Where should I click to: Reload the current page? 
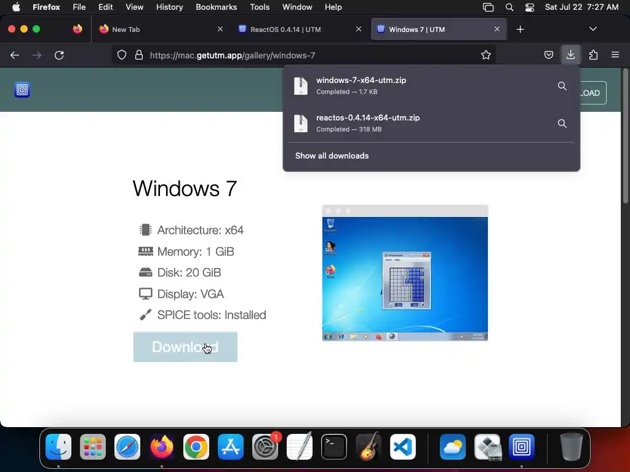tap(59, 55)
